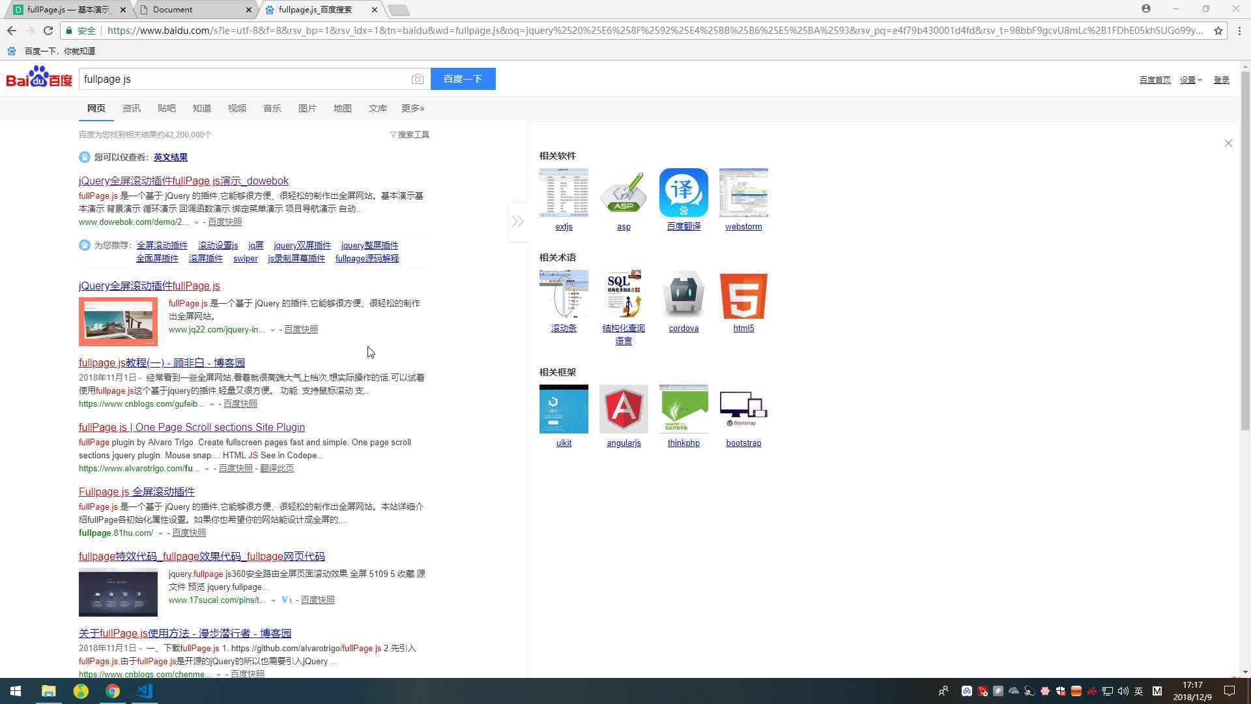Open the 设置 dropdown menu
The height and width of the screenshot is (704, 1251).
[1190, 80]
